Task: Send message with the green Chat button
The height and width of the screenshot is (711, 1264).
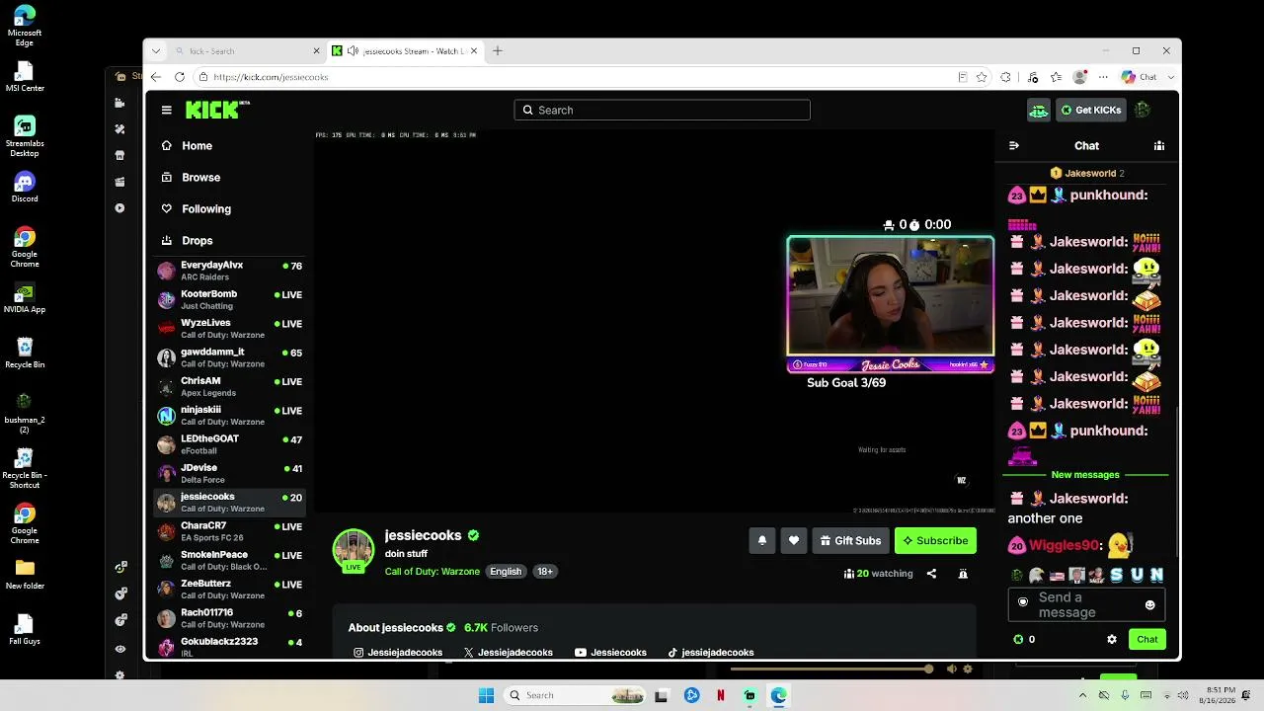Action: pos(1146,639)
